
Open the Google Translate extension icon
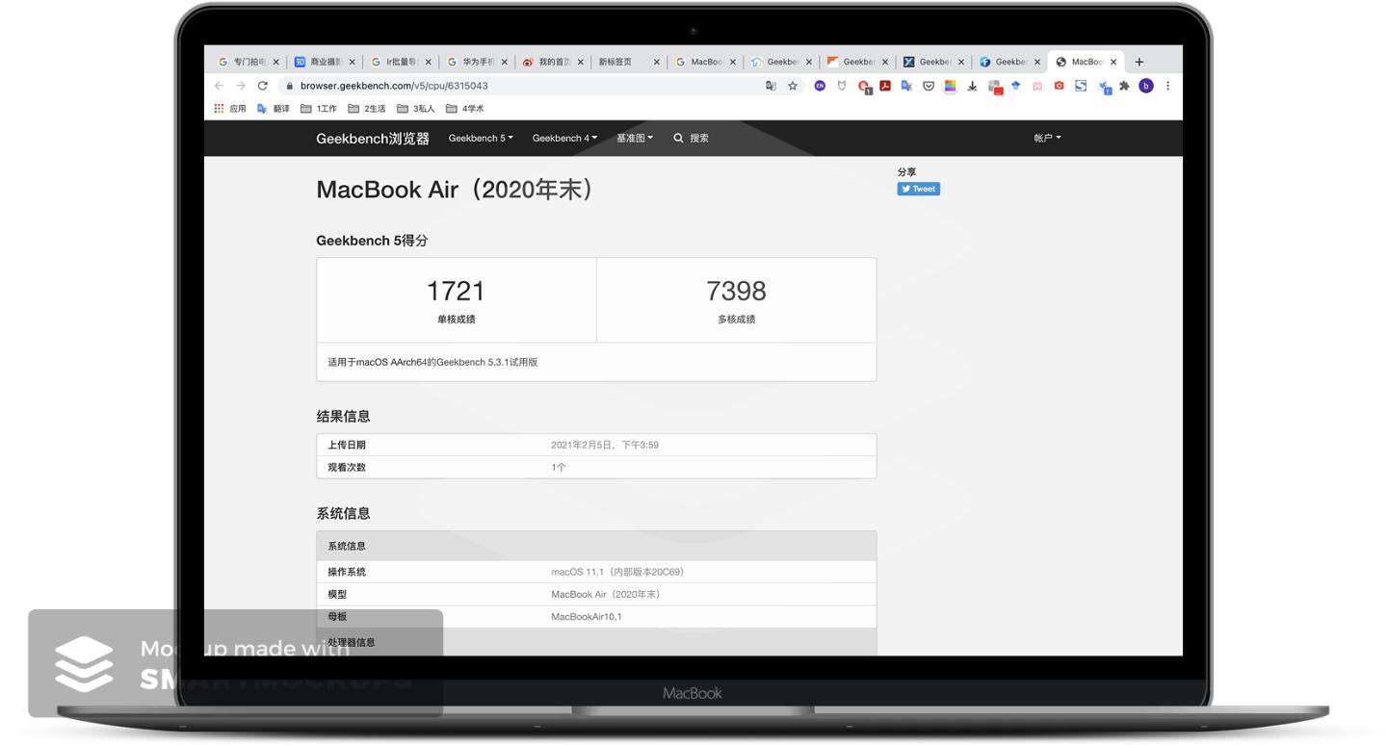click(x=906, y=86)
